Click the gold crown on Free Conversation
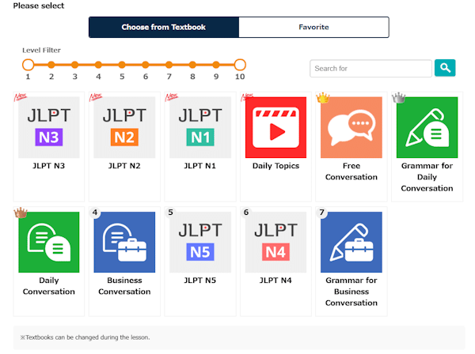This screenshot has height=354, width=475. 323,98
